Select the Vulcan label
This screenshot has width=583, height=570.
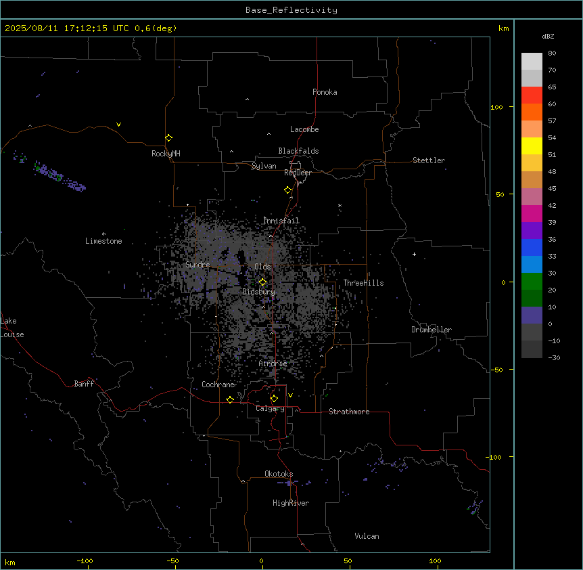tap(367, 536)
